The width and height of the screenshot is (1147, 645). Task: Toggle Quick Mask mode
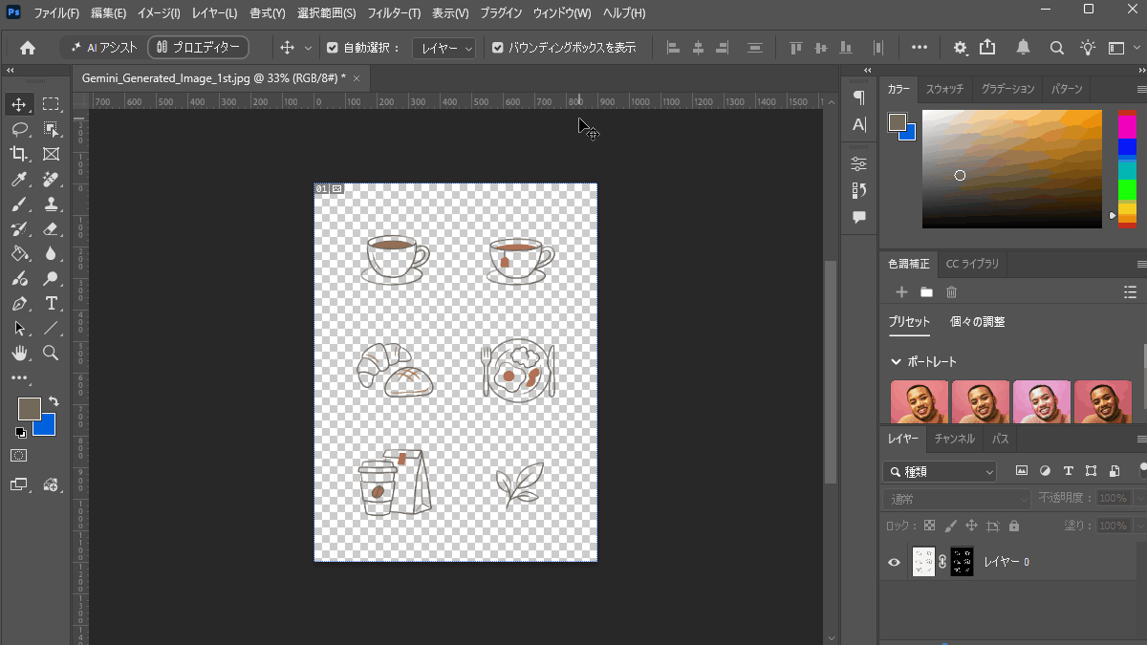pos(19,456)
